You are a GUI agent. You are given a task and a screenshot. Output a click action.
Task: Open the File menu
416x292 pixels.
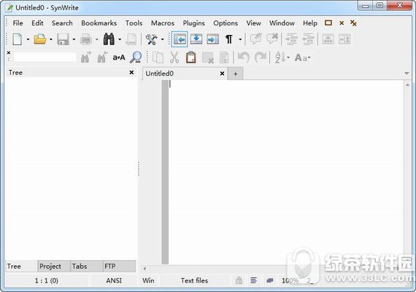(18, 23)
